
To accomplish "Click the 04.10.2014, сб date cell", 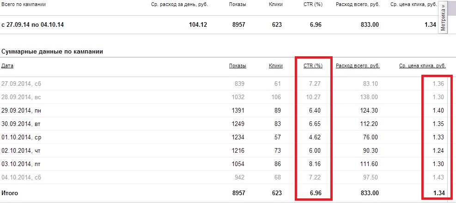I will coord(21,177).
